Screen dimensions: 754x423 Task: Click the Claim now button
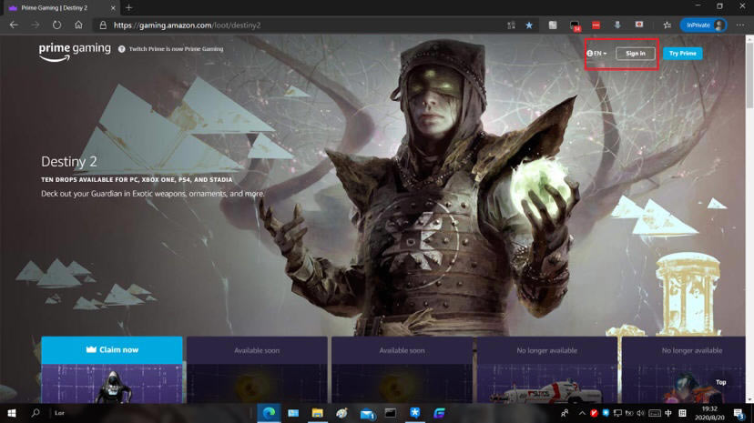(x=112, y=349)
